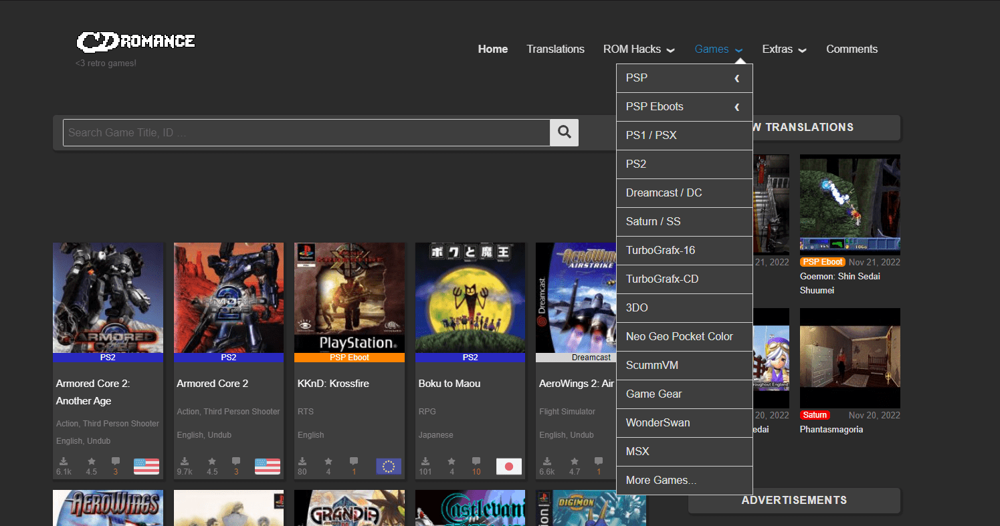This screenshot has width=1000, height=526.
Task: Click the Grandia cover thumbnail
Action: pos(349,508)
